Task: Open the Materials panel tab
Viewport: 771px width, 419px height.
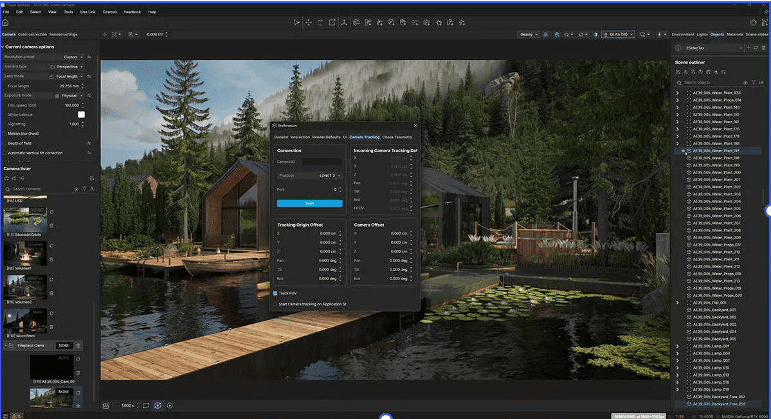Action: coord(735,35)
